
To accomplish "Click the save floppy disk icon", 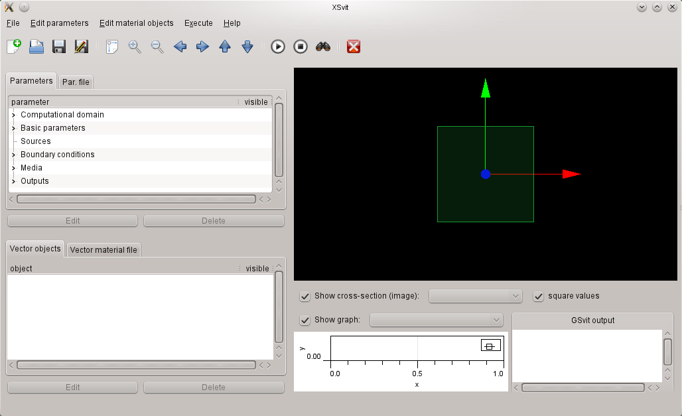I will point(59,46).
